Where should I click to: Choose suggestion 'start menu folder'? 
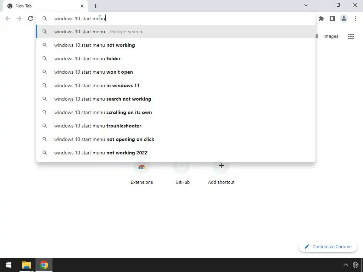[x=176, y=58]
